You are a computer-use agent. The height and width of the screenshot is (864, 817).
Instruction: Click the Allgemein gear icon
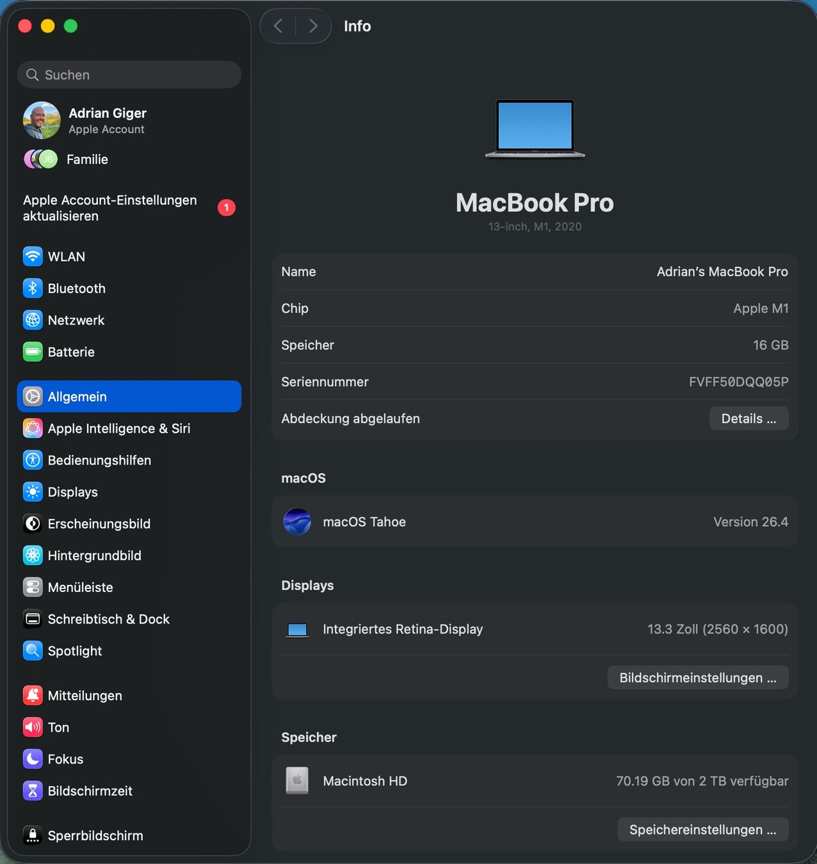point(33,397)
